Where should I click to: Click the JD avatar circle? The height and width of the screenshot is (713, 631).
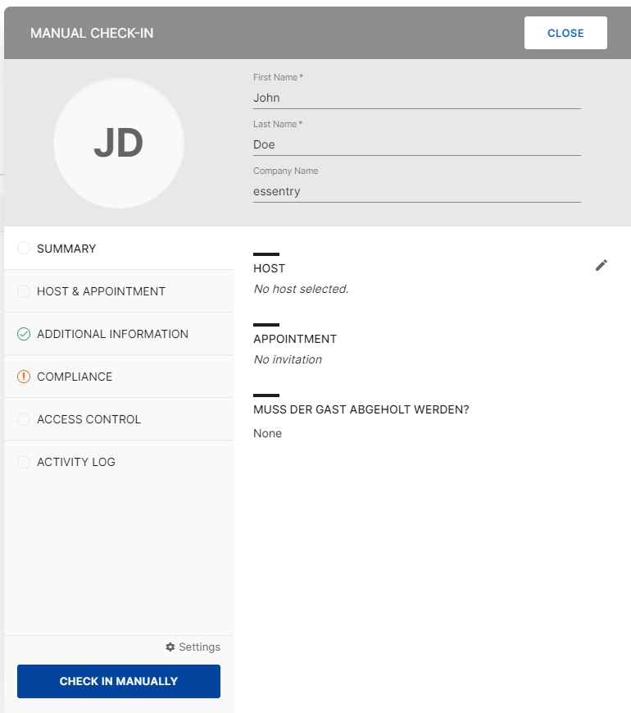pos(119,143)
